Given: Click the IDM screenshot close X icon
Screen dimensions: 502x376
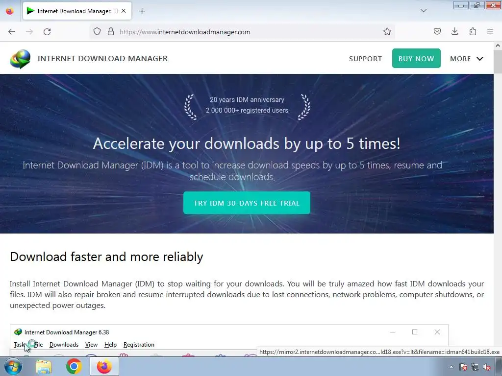Looking at the screenshot, I should 437,332.
